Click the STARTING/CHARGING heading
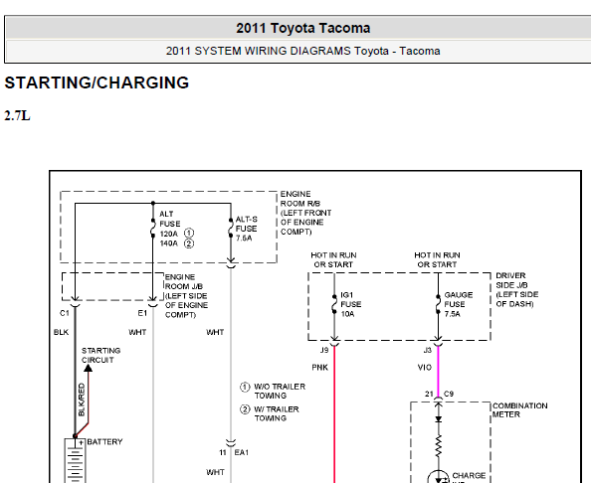591x483 pixels. click(x=97, y=82)
